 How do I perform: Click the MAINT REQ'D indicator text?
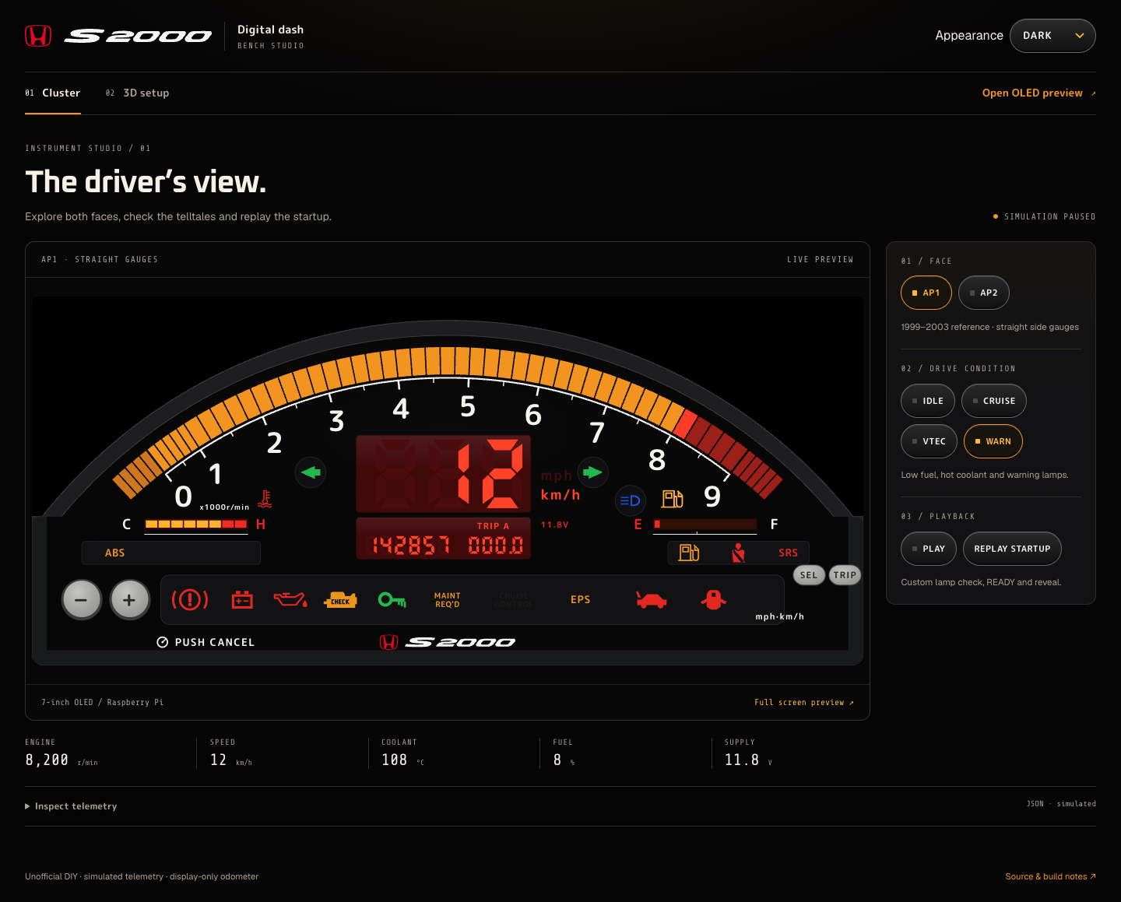[448, 600]
